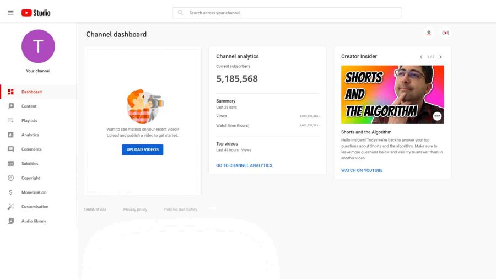Click the YouTube Studio logo
Image resolution: width=496 pixels, height=279 pixels.
point(36,13)
